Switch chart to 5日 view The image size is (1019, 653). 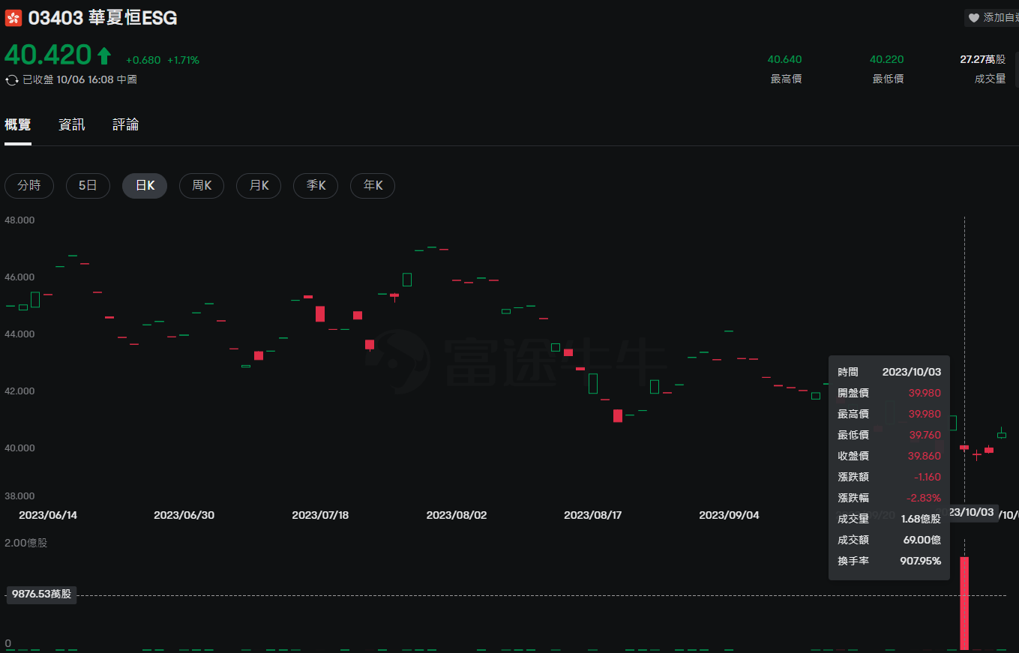(88, 186)
